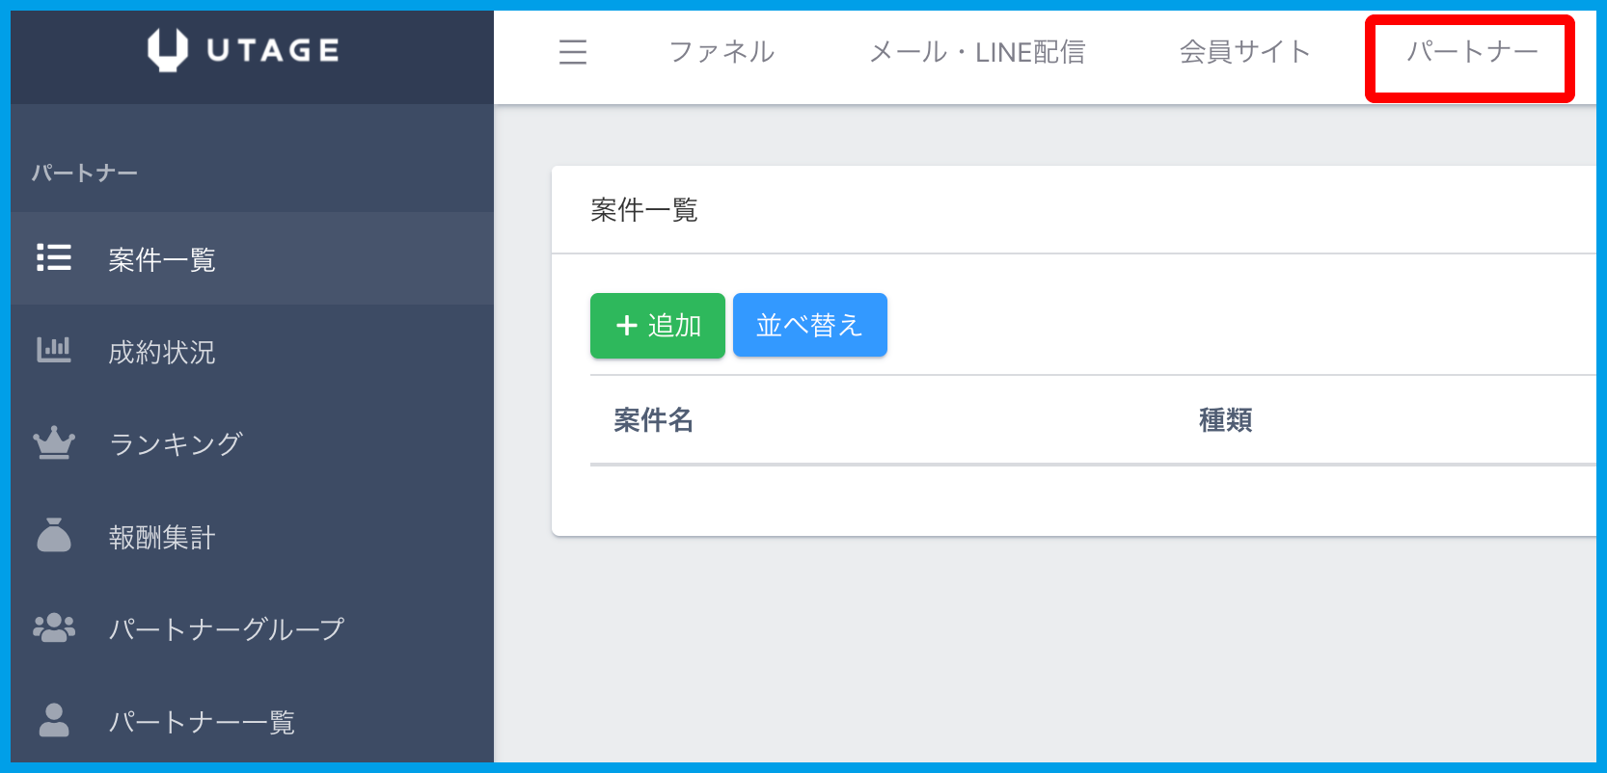This screenshot has height=773, width=1607.
Task: Click the UTAGE wordmark text
Action: (x=273, y=51)
